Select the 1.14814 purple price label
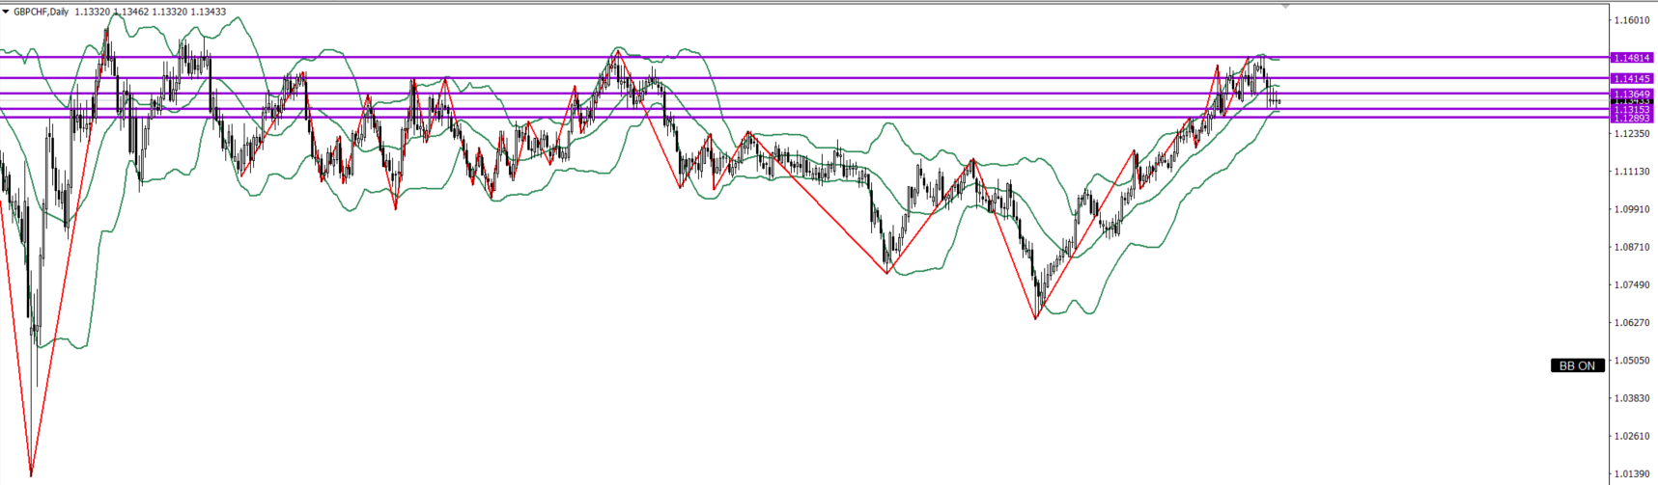 point(1632,58)
